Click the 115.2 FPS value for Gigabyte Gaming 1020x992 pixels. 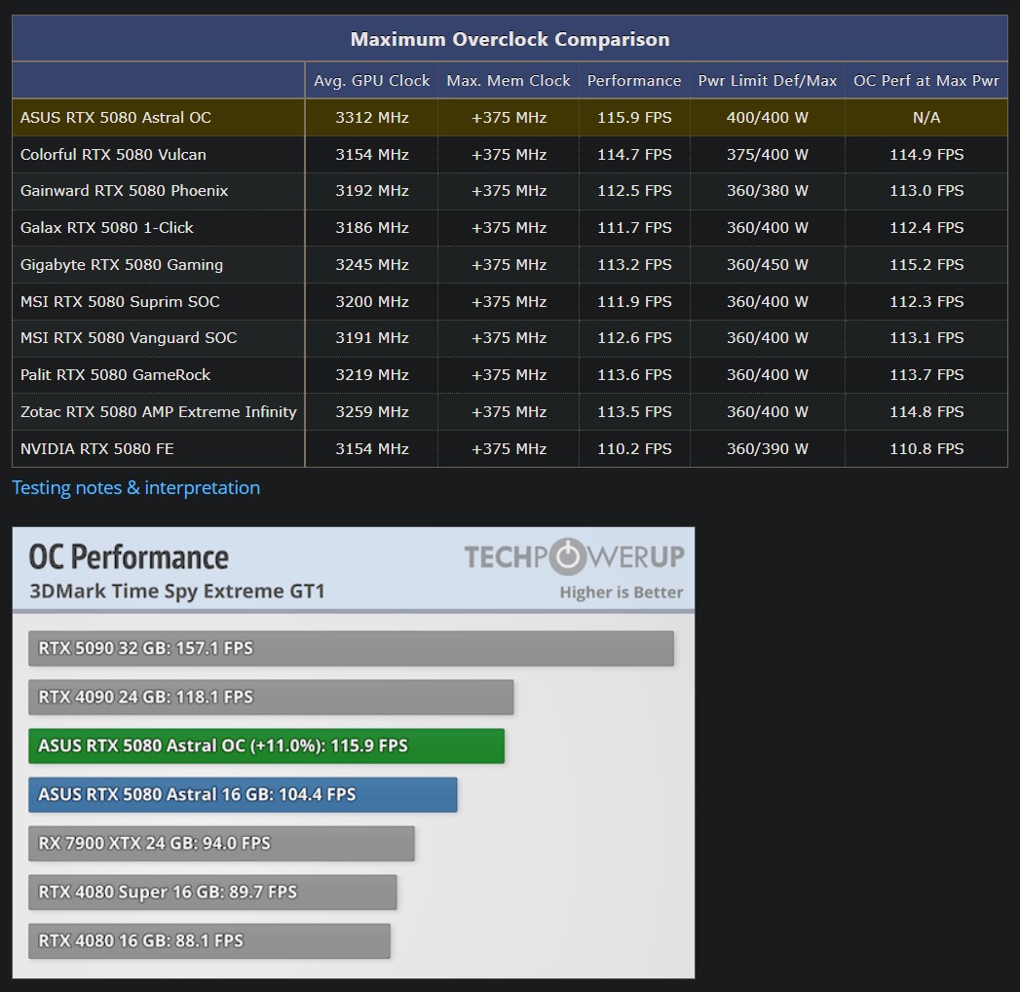[x=926, y=264]
